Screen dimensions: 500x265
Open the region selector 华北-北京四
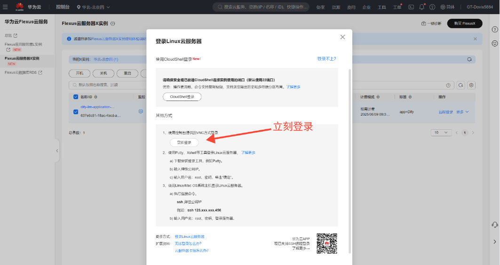pyautogui.click(x=93, y=7)
